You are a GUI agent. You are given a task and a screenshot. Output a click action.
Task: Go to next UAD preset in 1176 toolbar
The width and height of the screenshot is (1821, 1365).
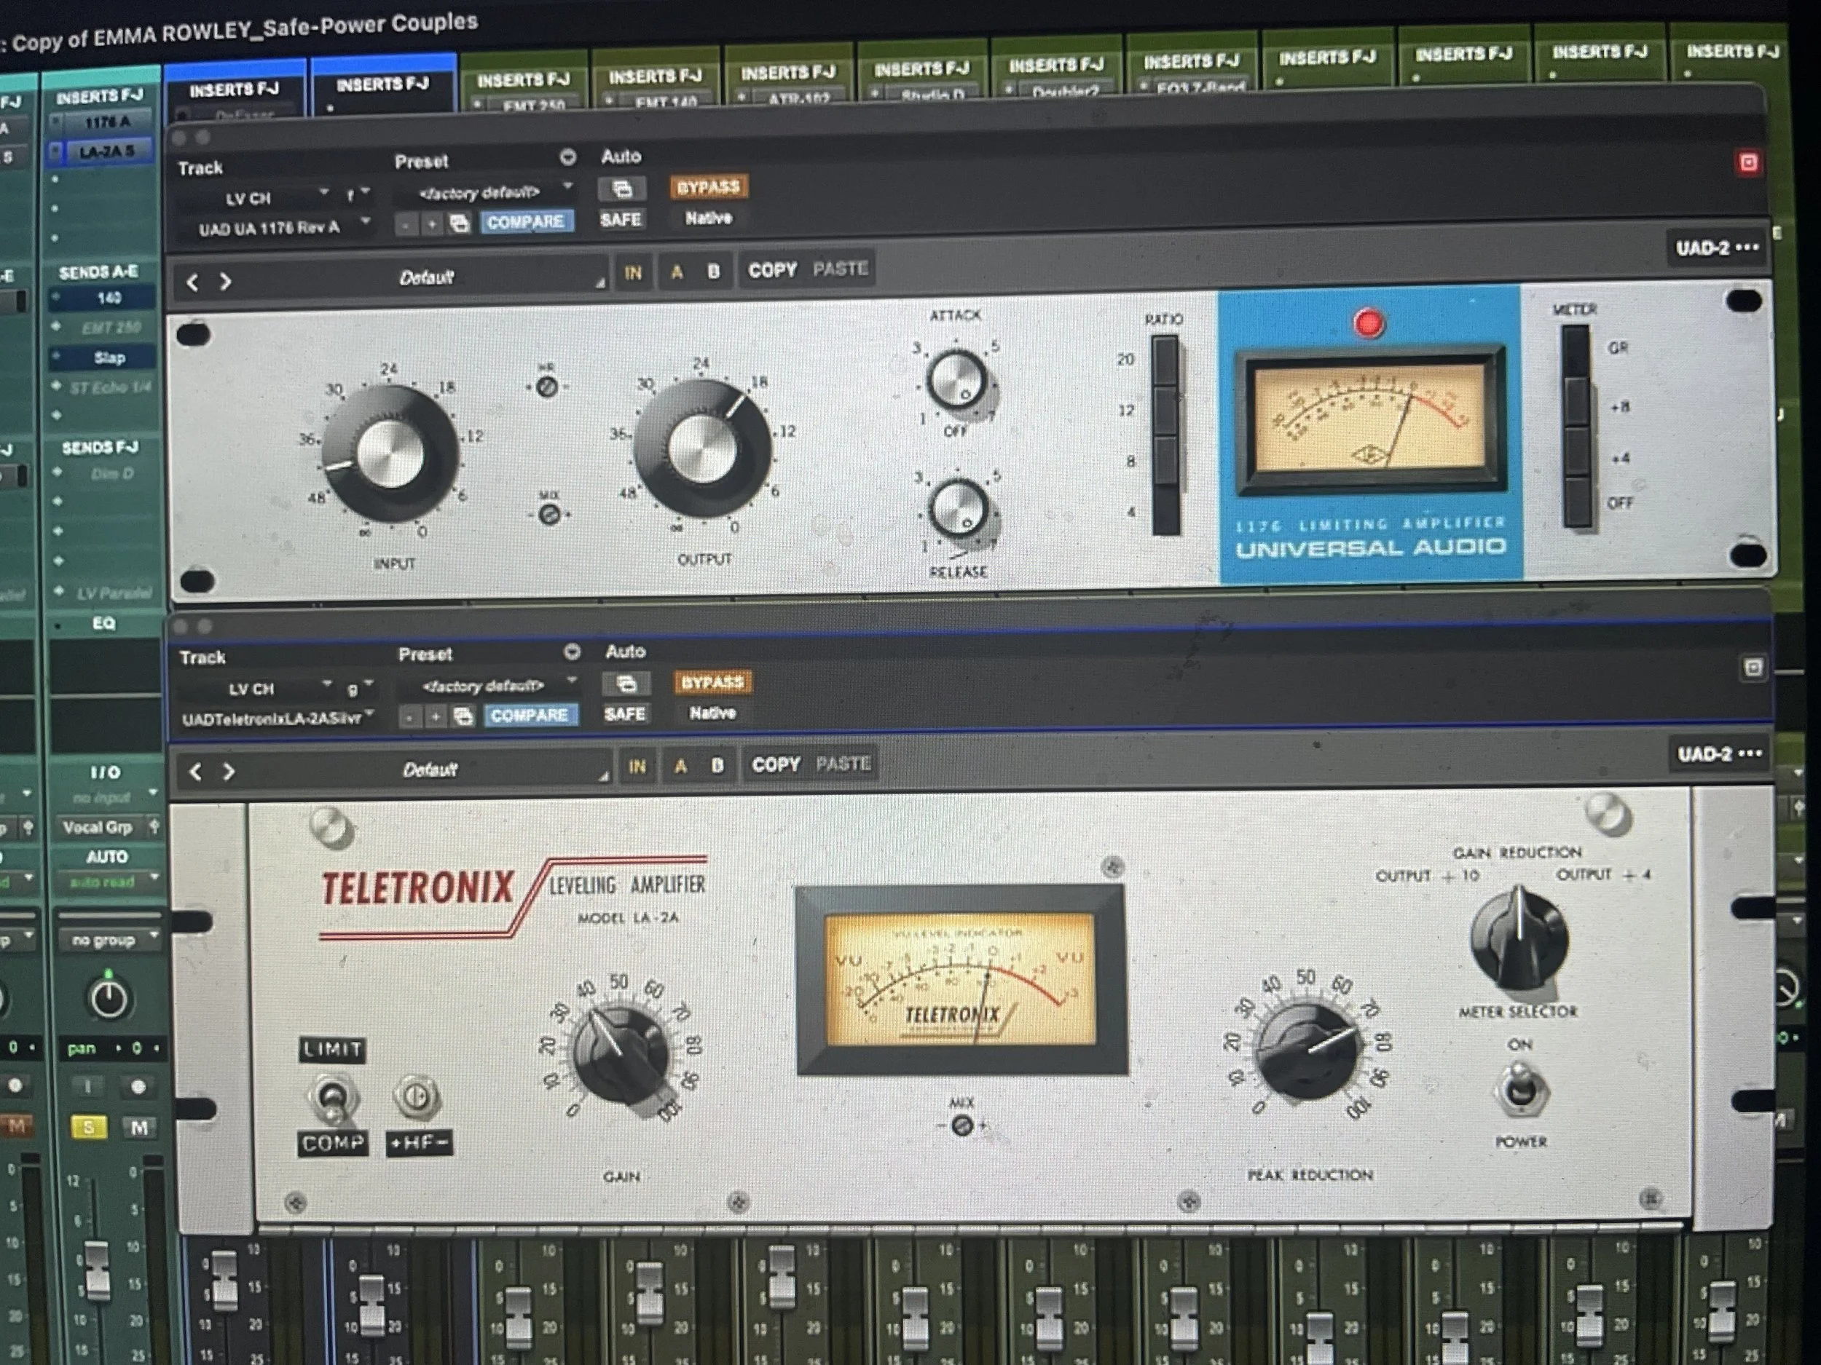tap(225, 282)
